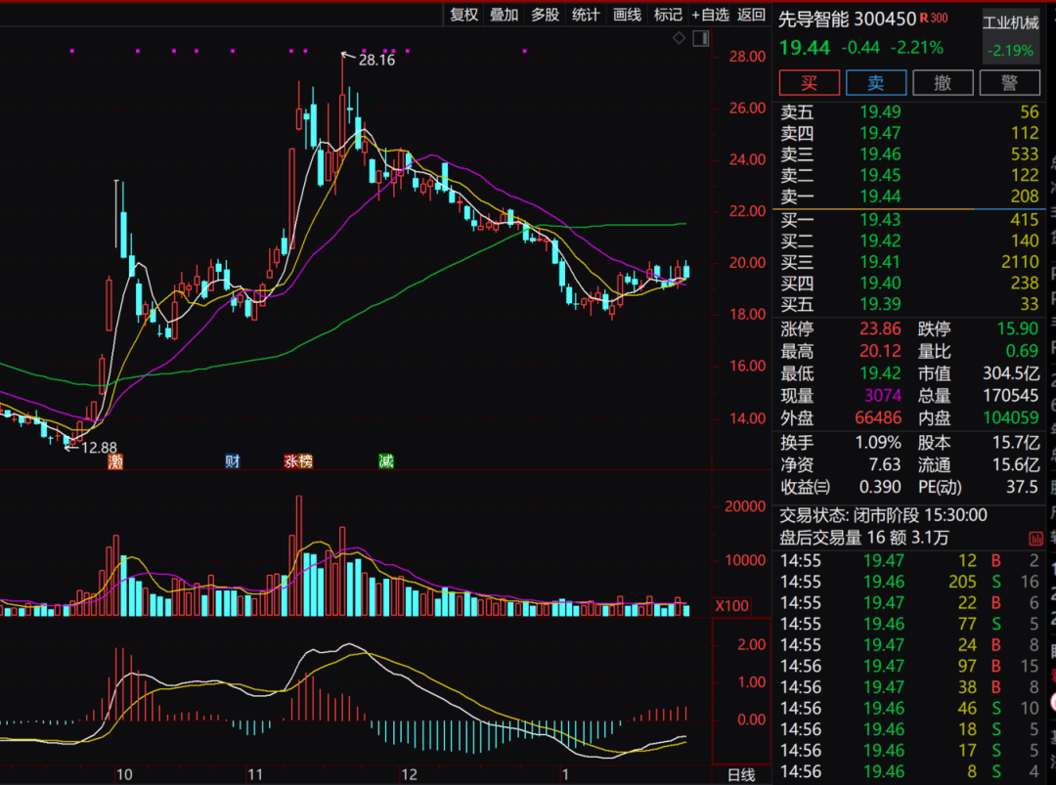Click the blue 卖 sell button
Screen dimensions: 1056x785
point(875,83)
